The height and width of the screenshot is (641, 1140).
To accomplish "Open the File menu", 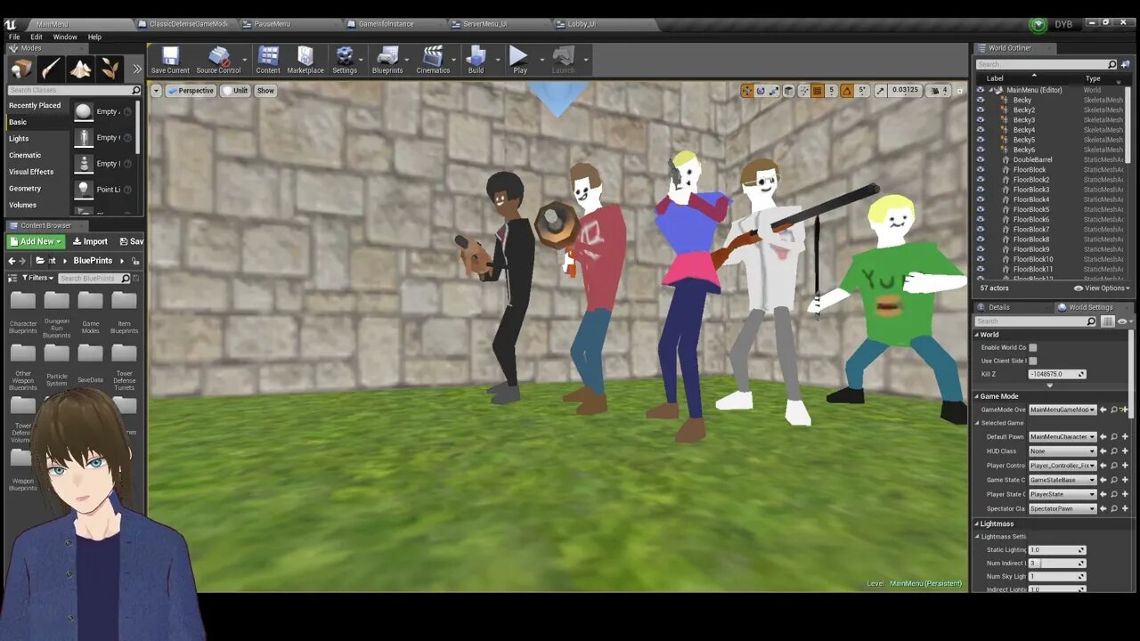I will (x=14, y=37).
